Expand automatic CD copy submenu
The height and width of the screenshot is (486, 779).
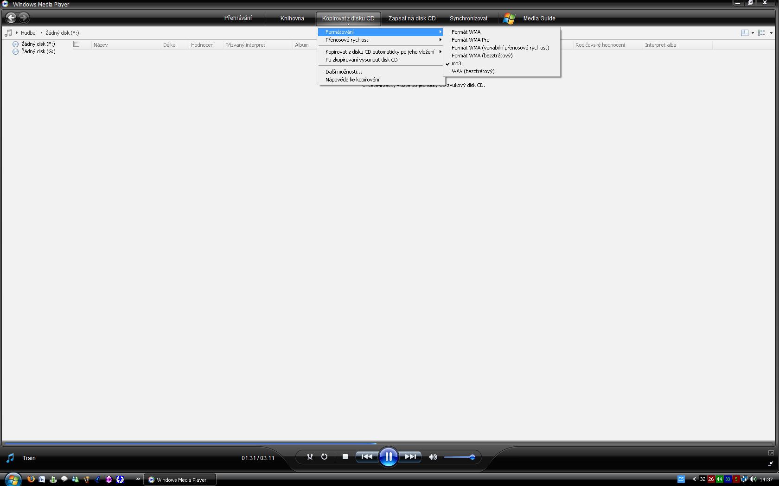tap(380, 52)
